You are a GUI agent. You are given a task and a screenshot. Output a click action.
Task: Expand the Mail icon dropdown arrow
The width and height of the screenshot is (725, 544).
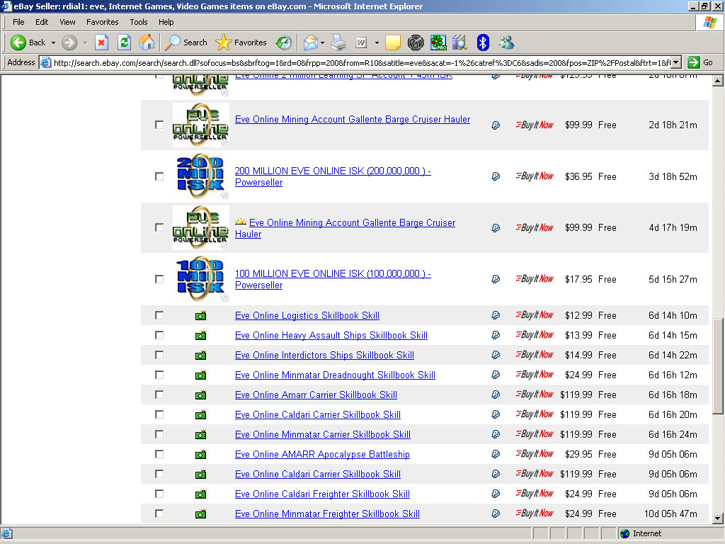point(322,42)
